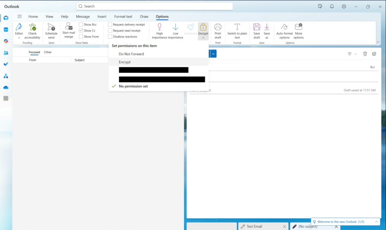This screenshot has height=230, width=386.
Task: Switch to plain text format
Action: pyautogui.click(x=237, y=31)
